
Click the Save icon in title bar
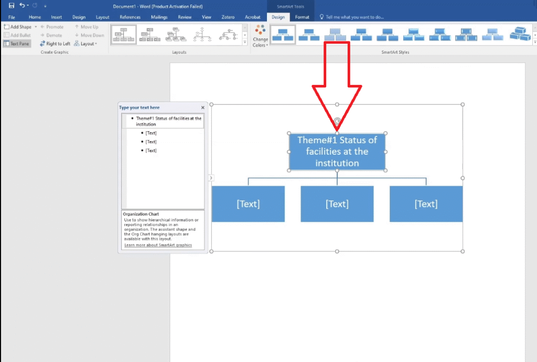pos(11,5)
